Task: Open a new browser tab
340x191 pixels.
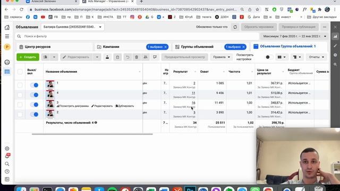Action: click(x=141, y=2)
